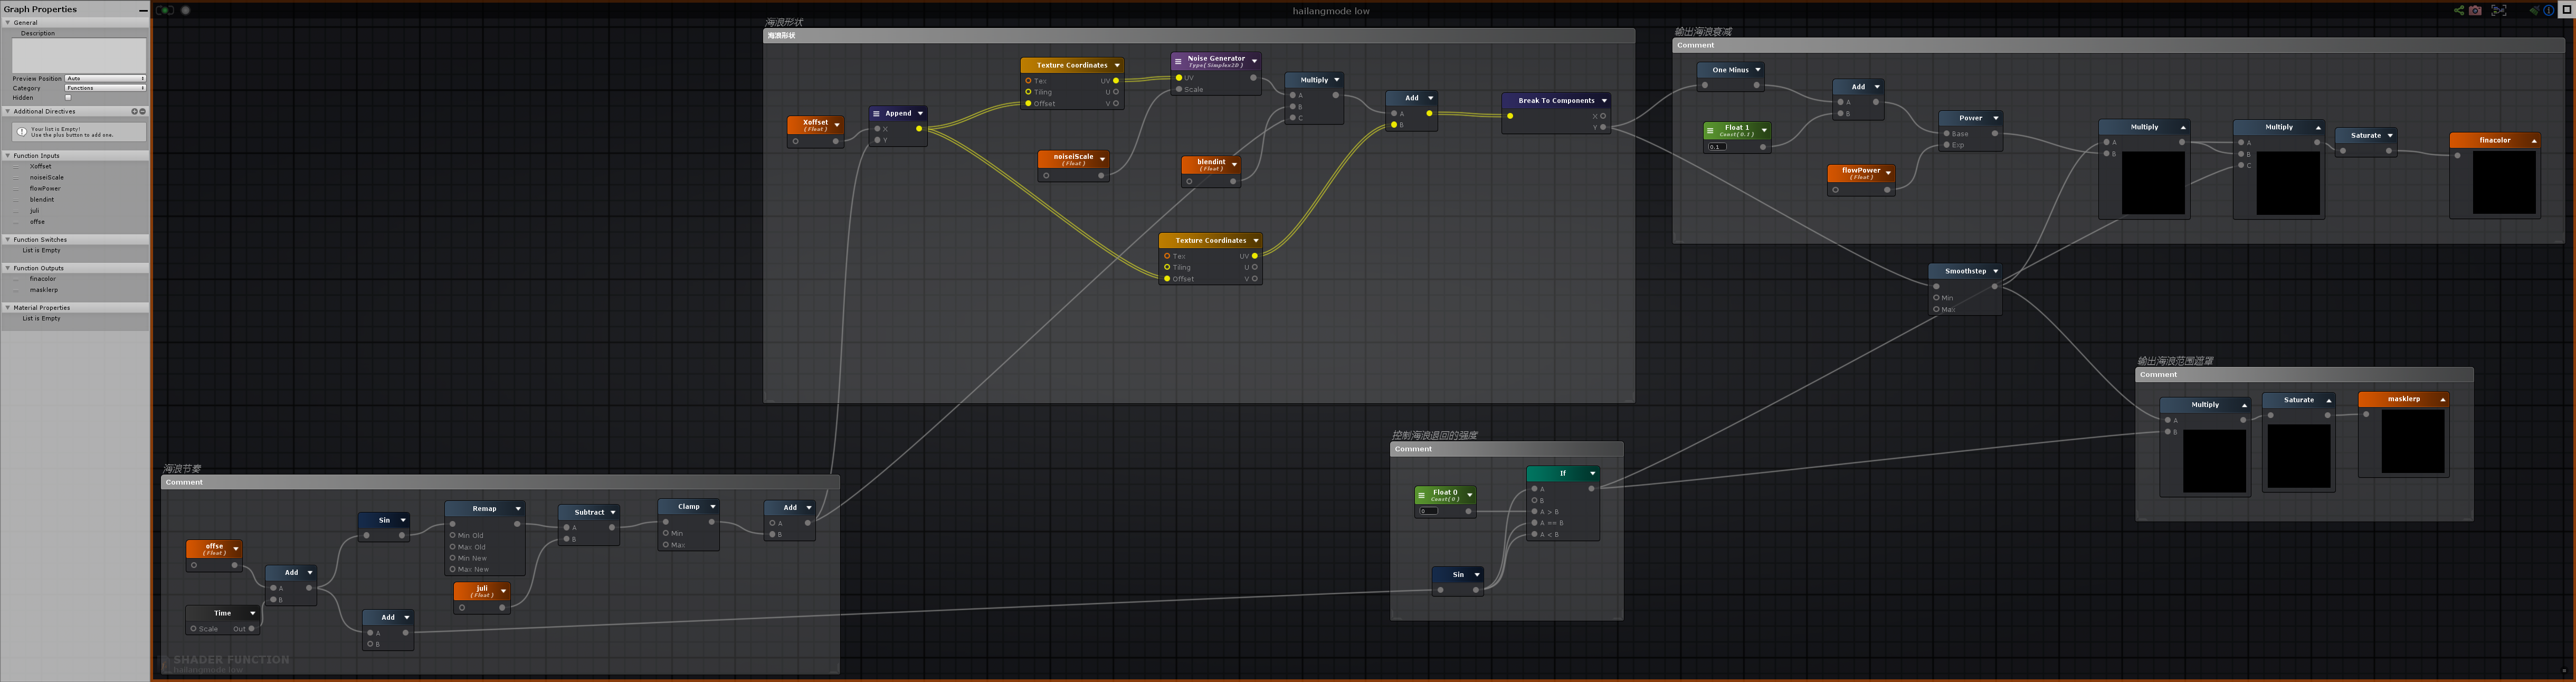The image size is (2576, 682).
Task: Open the Category Functions dropdown
Action: (x=105, y=88)
